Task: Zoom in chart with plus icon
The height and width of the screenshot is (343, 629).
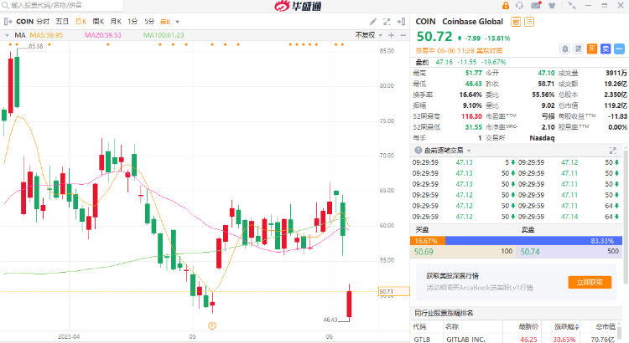Action: [391, 35]
